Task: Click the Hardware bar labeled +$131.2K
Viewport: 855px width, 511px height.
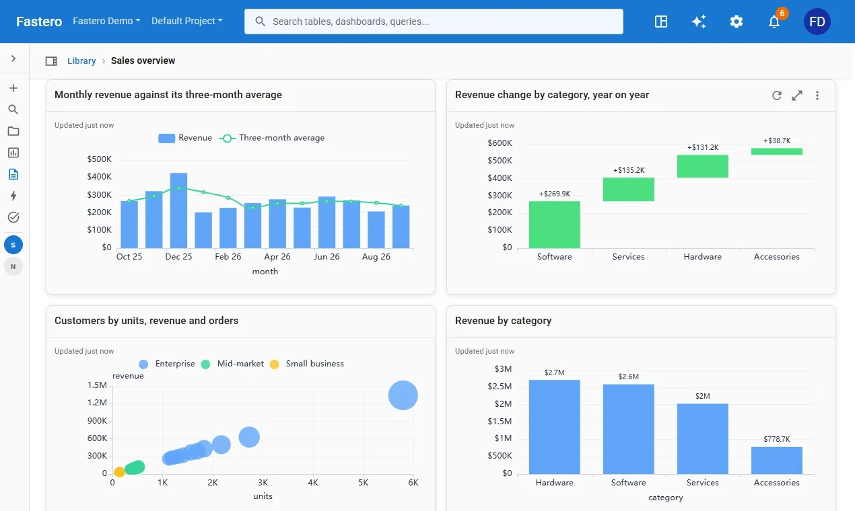Action: pos(703,166)
